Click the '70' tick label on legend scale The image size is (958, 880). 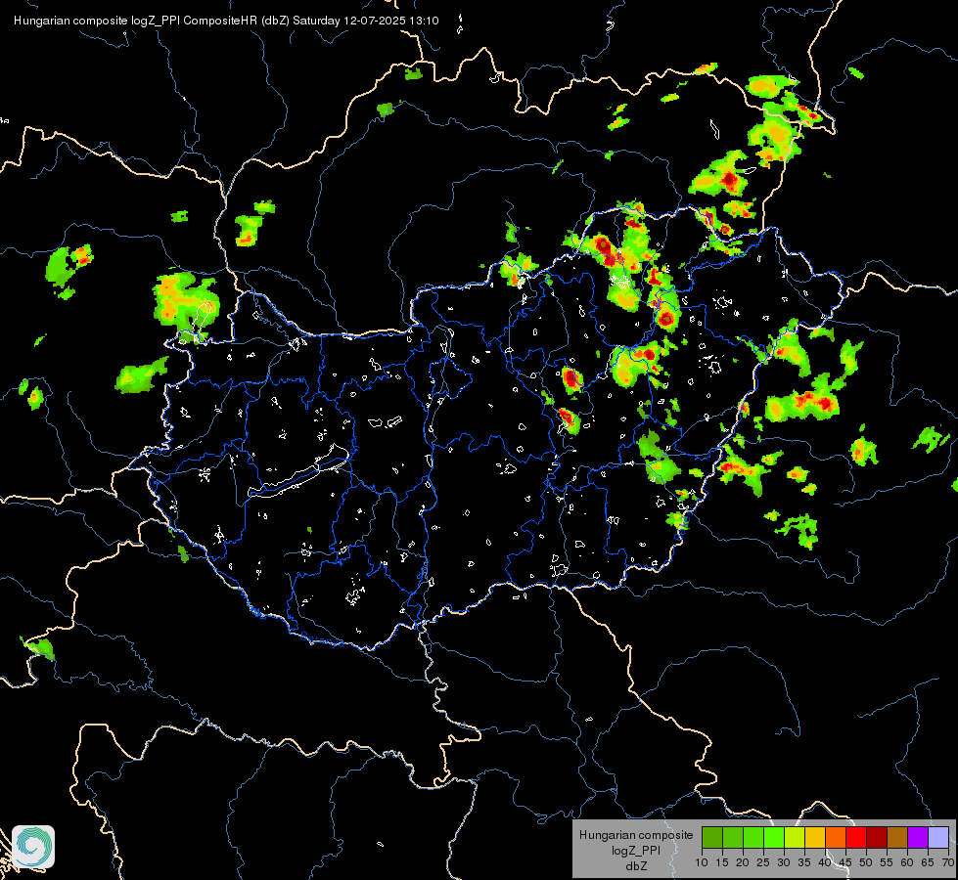[948, 862]
